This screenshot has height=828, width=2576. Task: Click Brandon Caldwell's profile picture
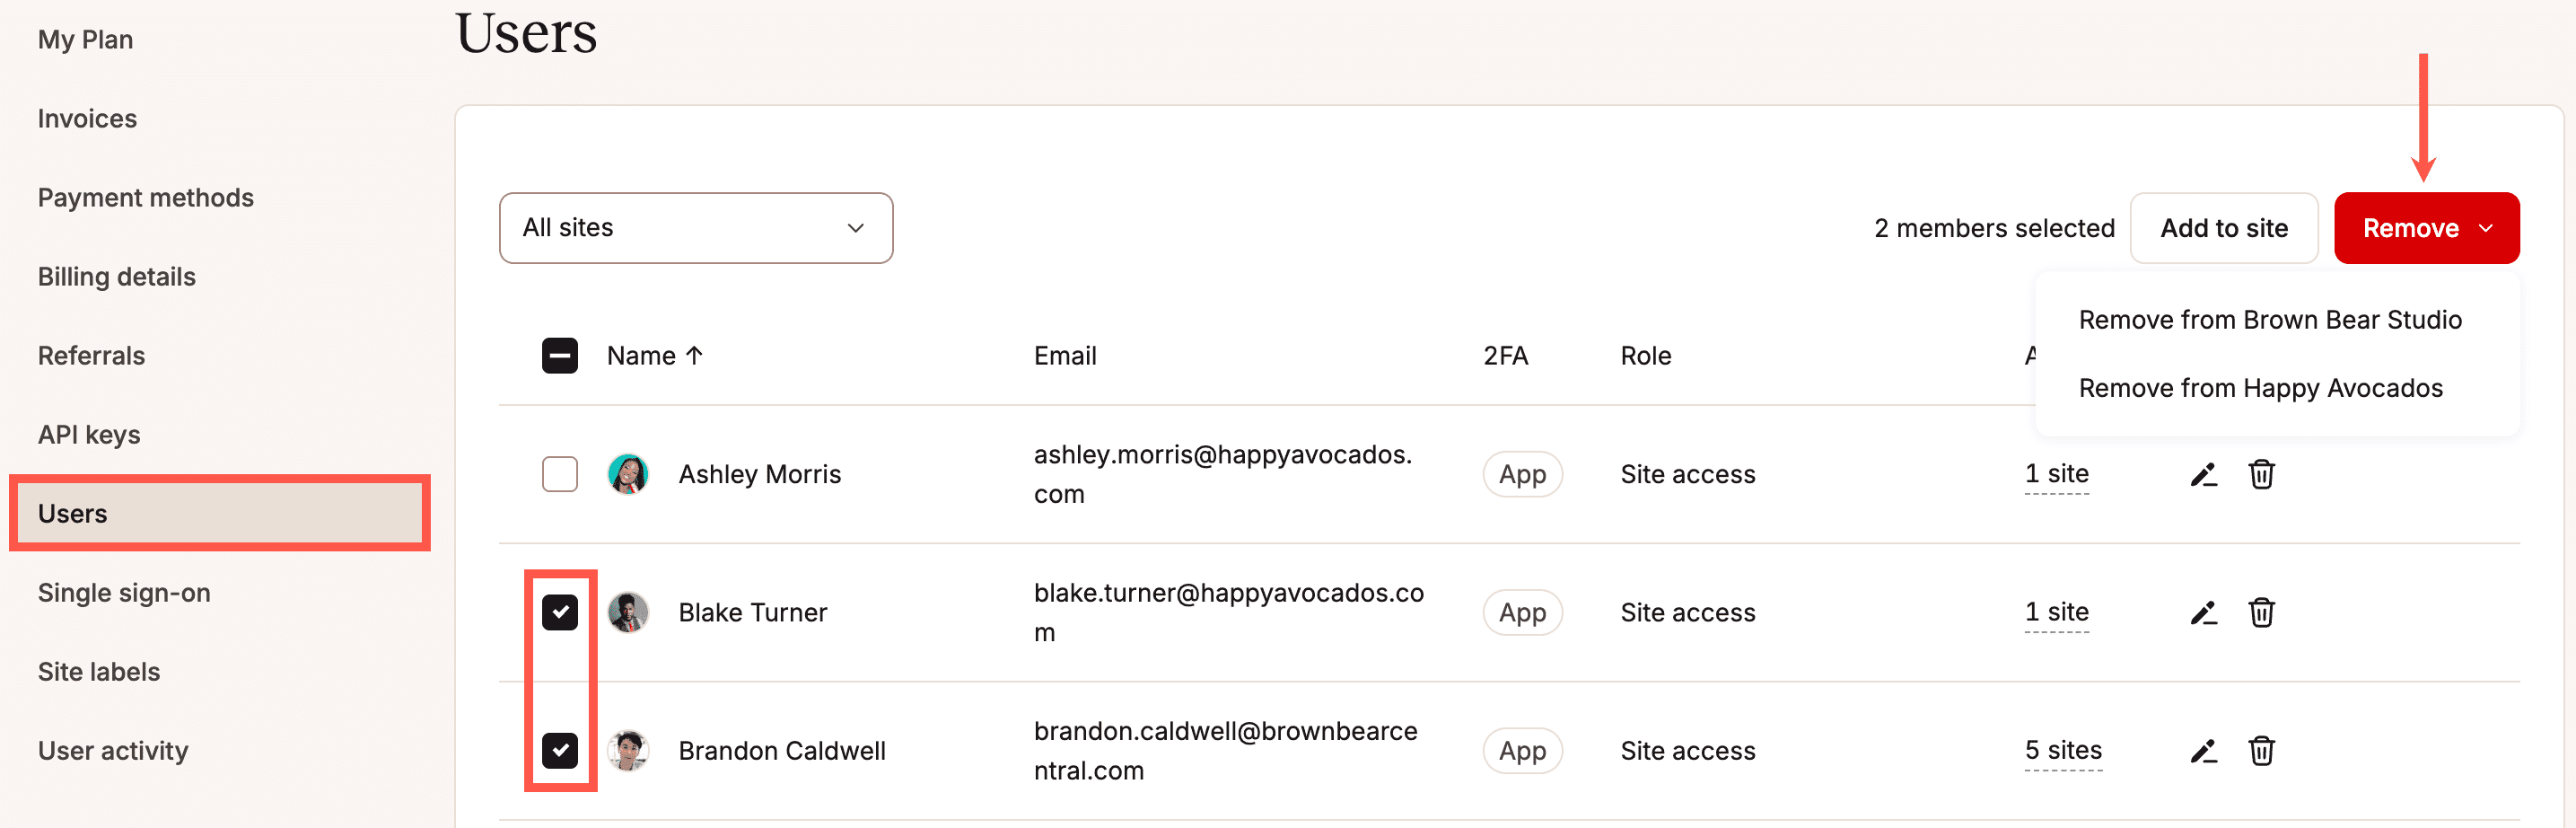click(628, 750)
